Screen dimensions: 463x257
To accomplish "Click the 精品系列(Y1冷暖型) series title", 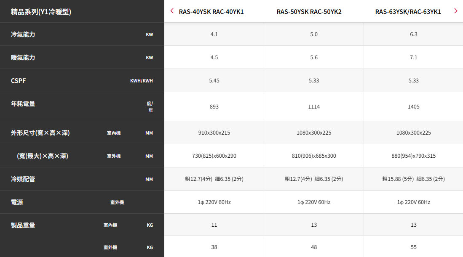I will click(41, 12).
